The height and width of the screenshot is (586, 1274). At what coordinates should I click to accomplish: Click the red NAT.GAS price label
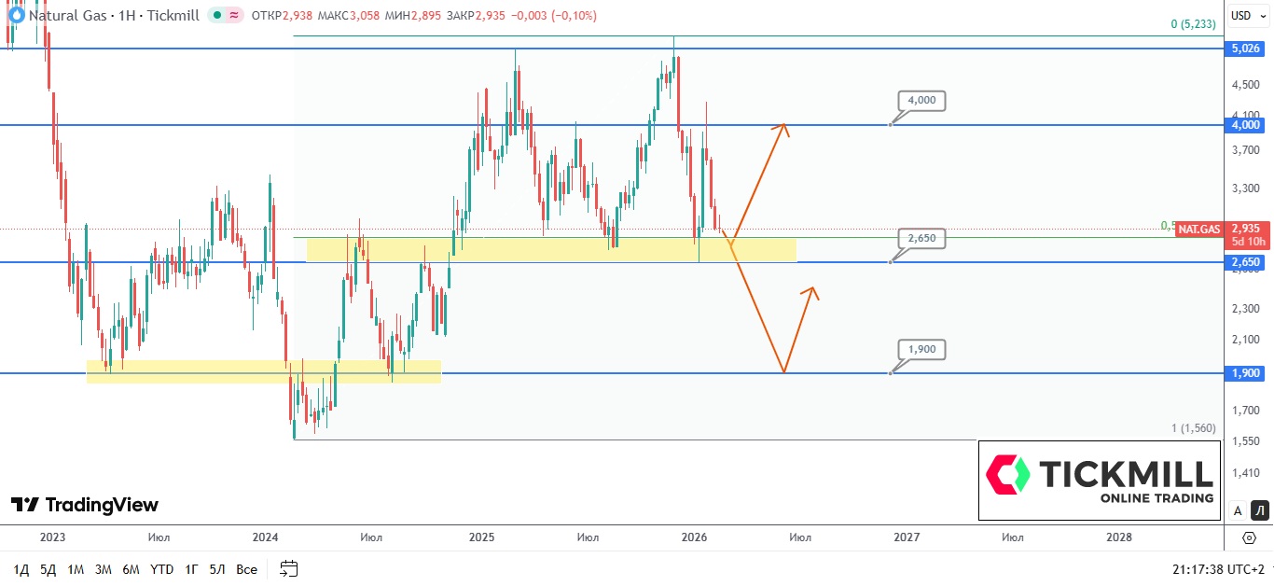click(x=1198, y=229)
